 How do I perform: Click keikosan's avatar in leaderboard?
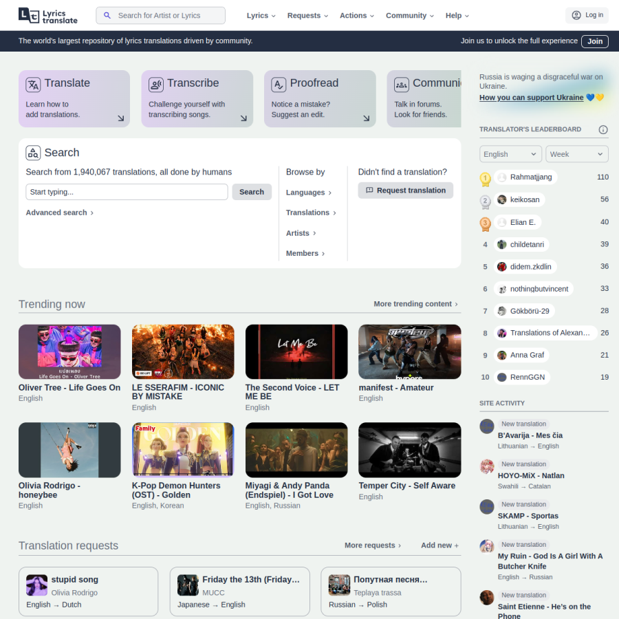[502, 199]
